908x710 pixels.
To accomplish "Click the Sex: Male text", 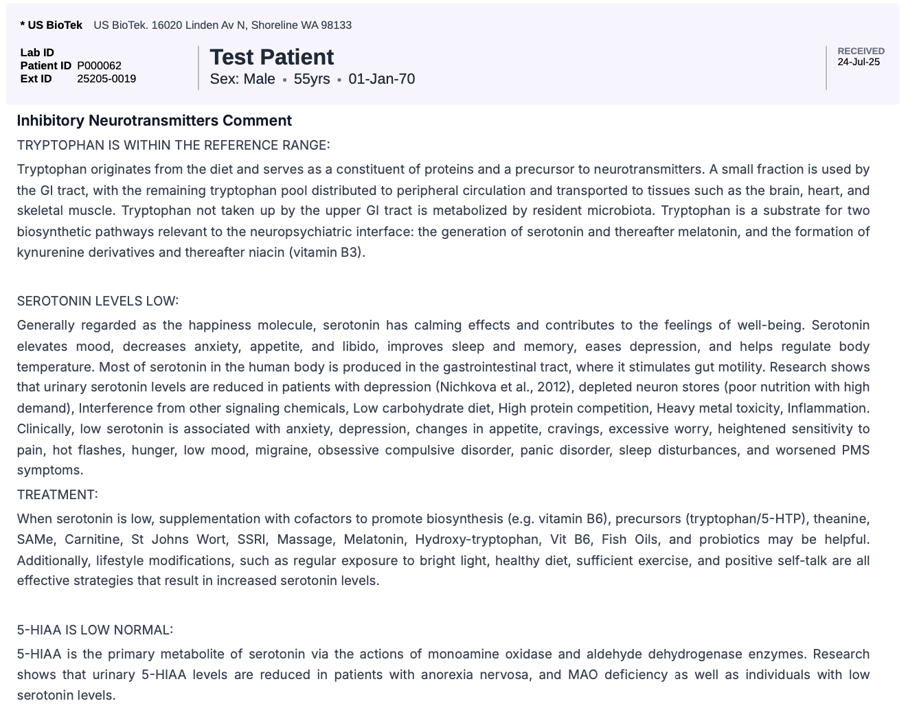I will tap(242, 79).
